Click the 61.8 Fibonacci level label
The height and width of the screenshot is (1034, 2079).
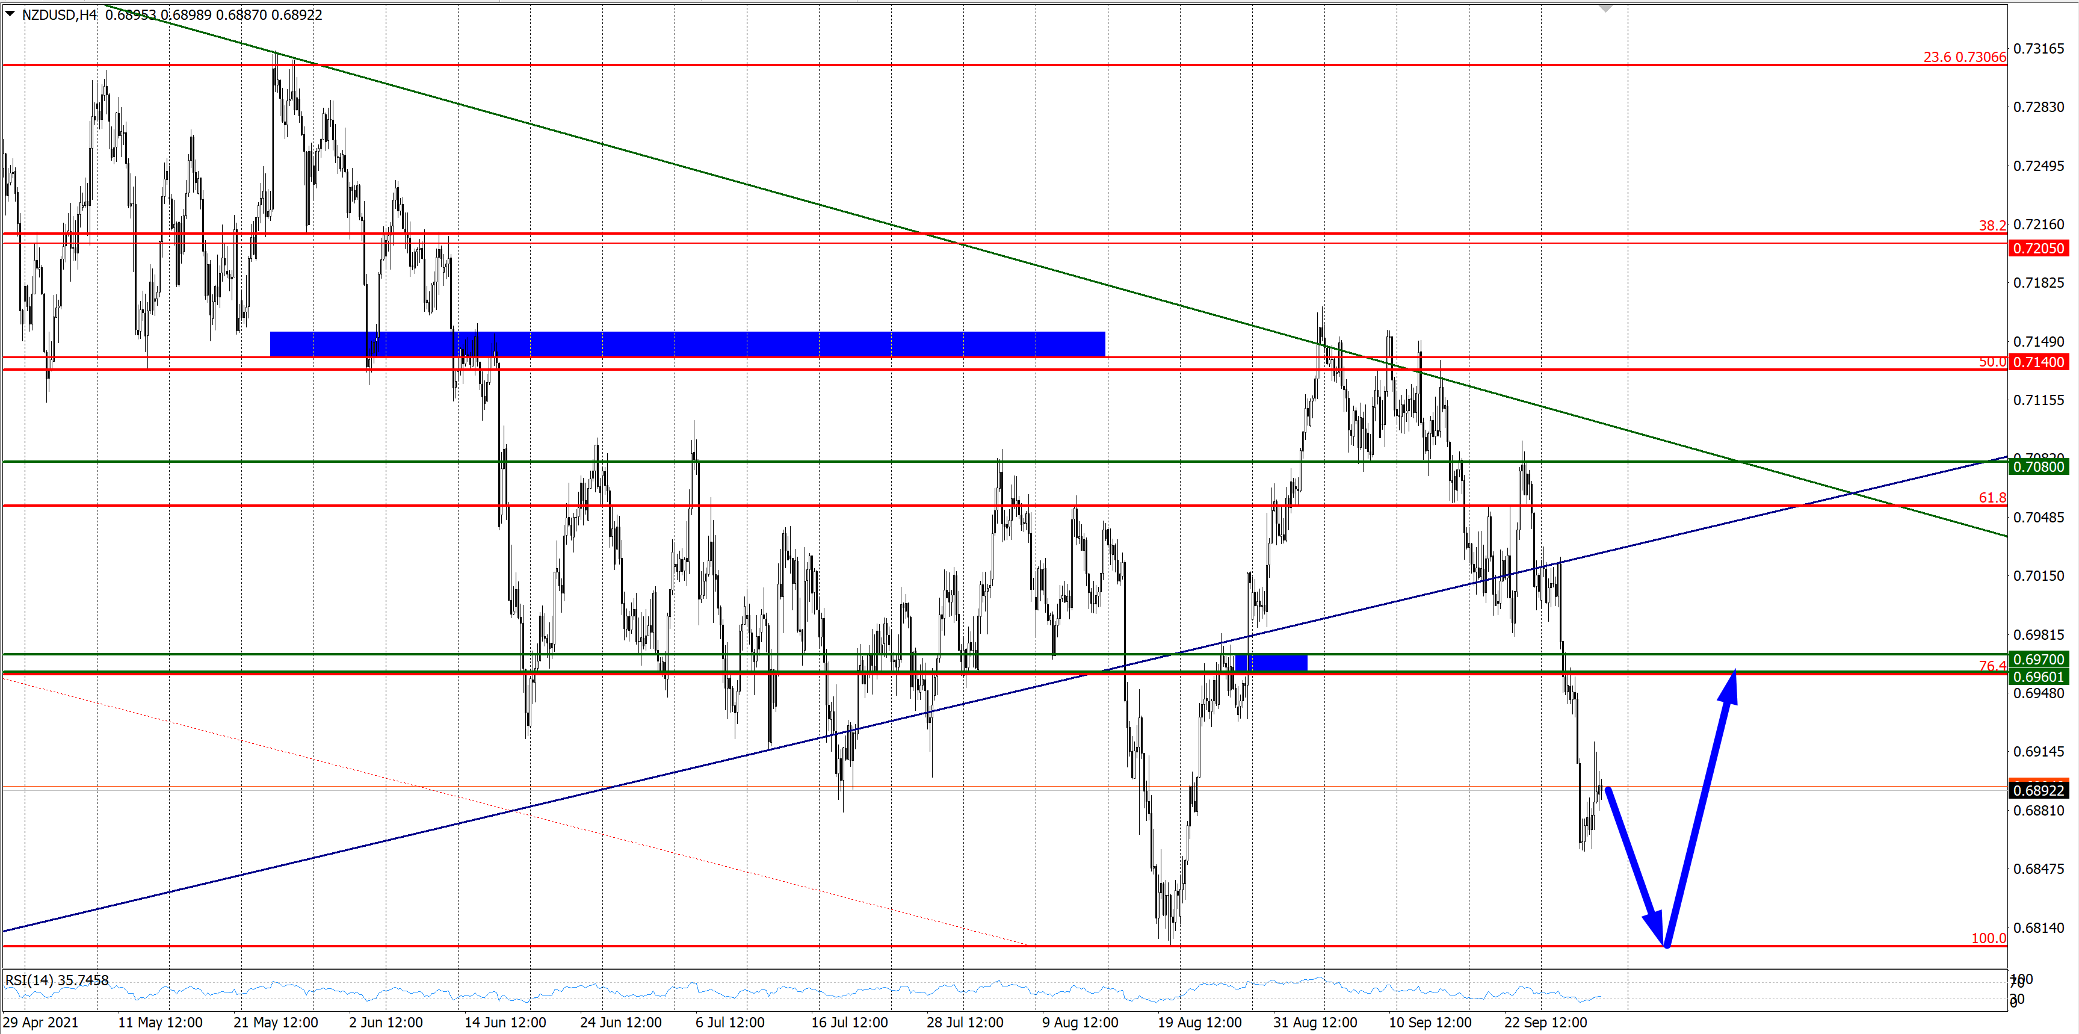1991,498
